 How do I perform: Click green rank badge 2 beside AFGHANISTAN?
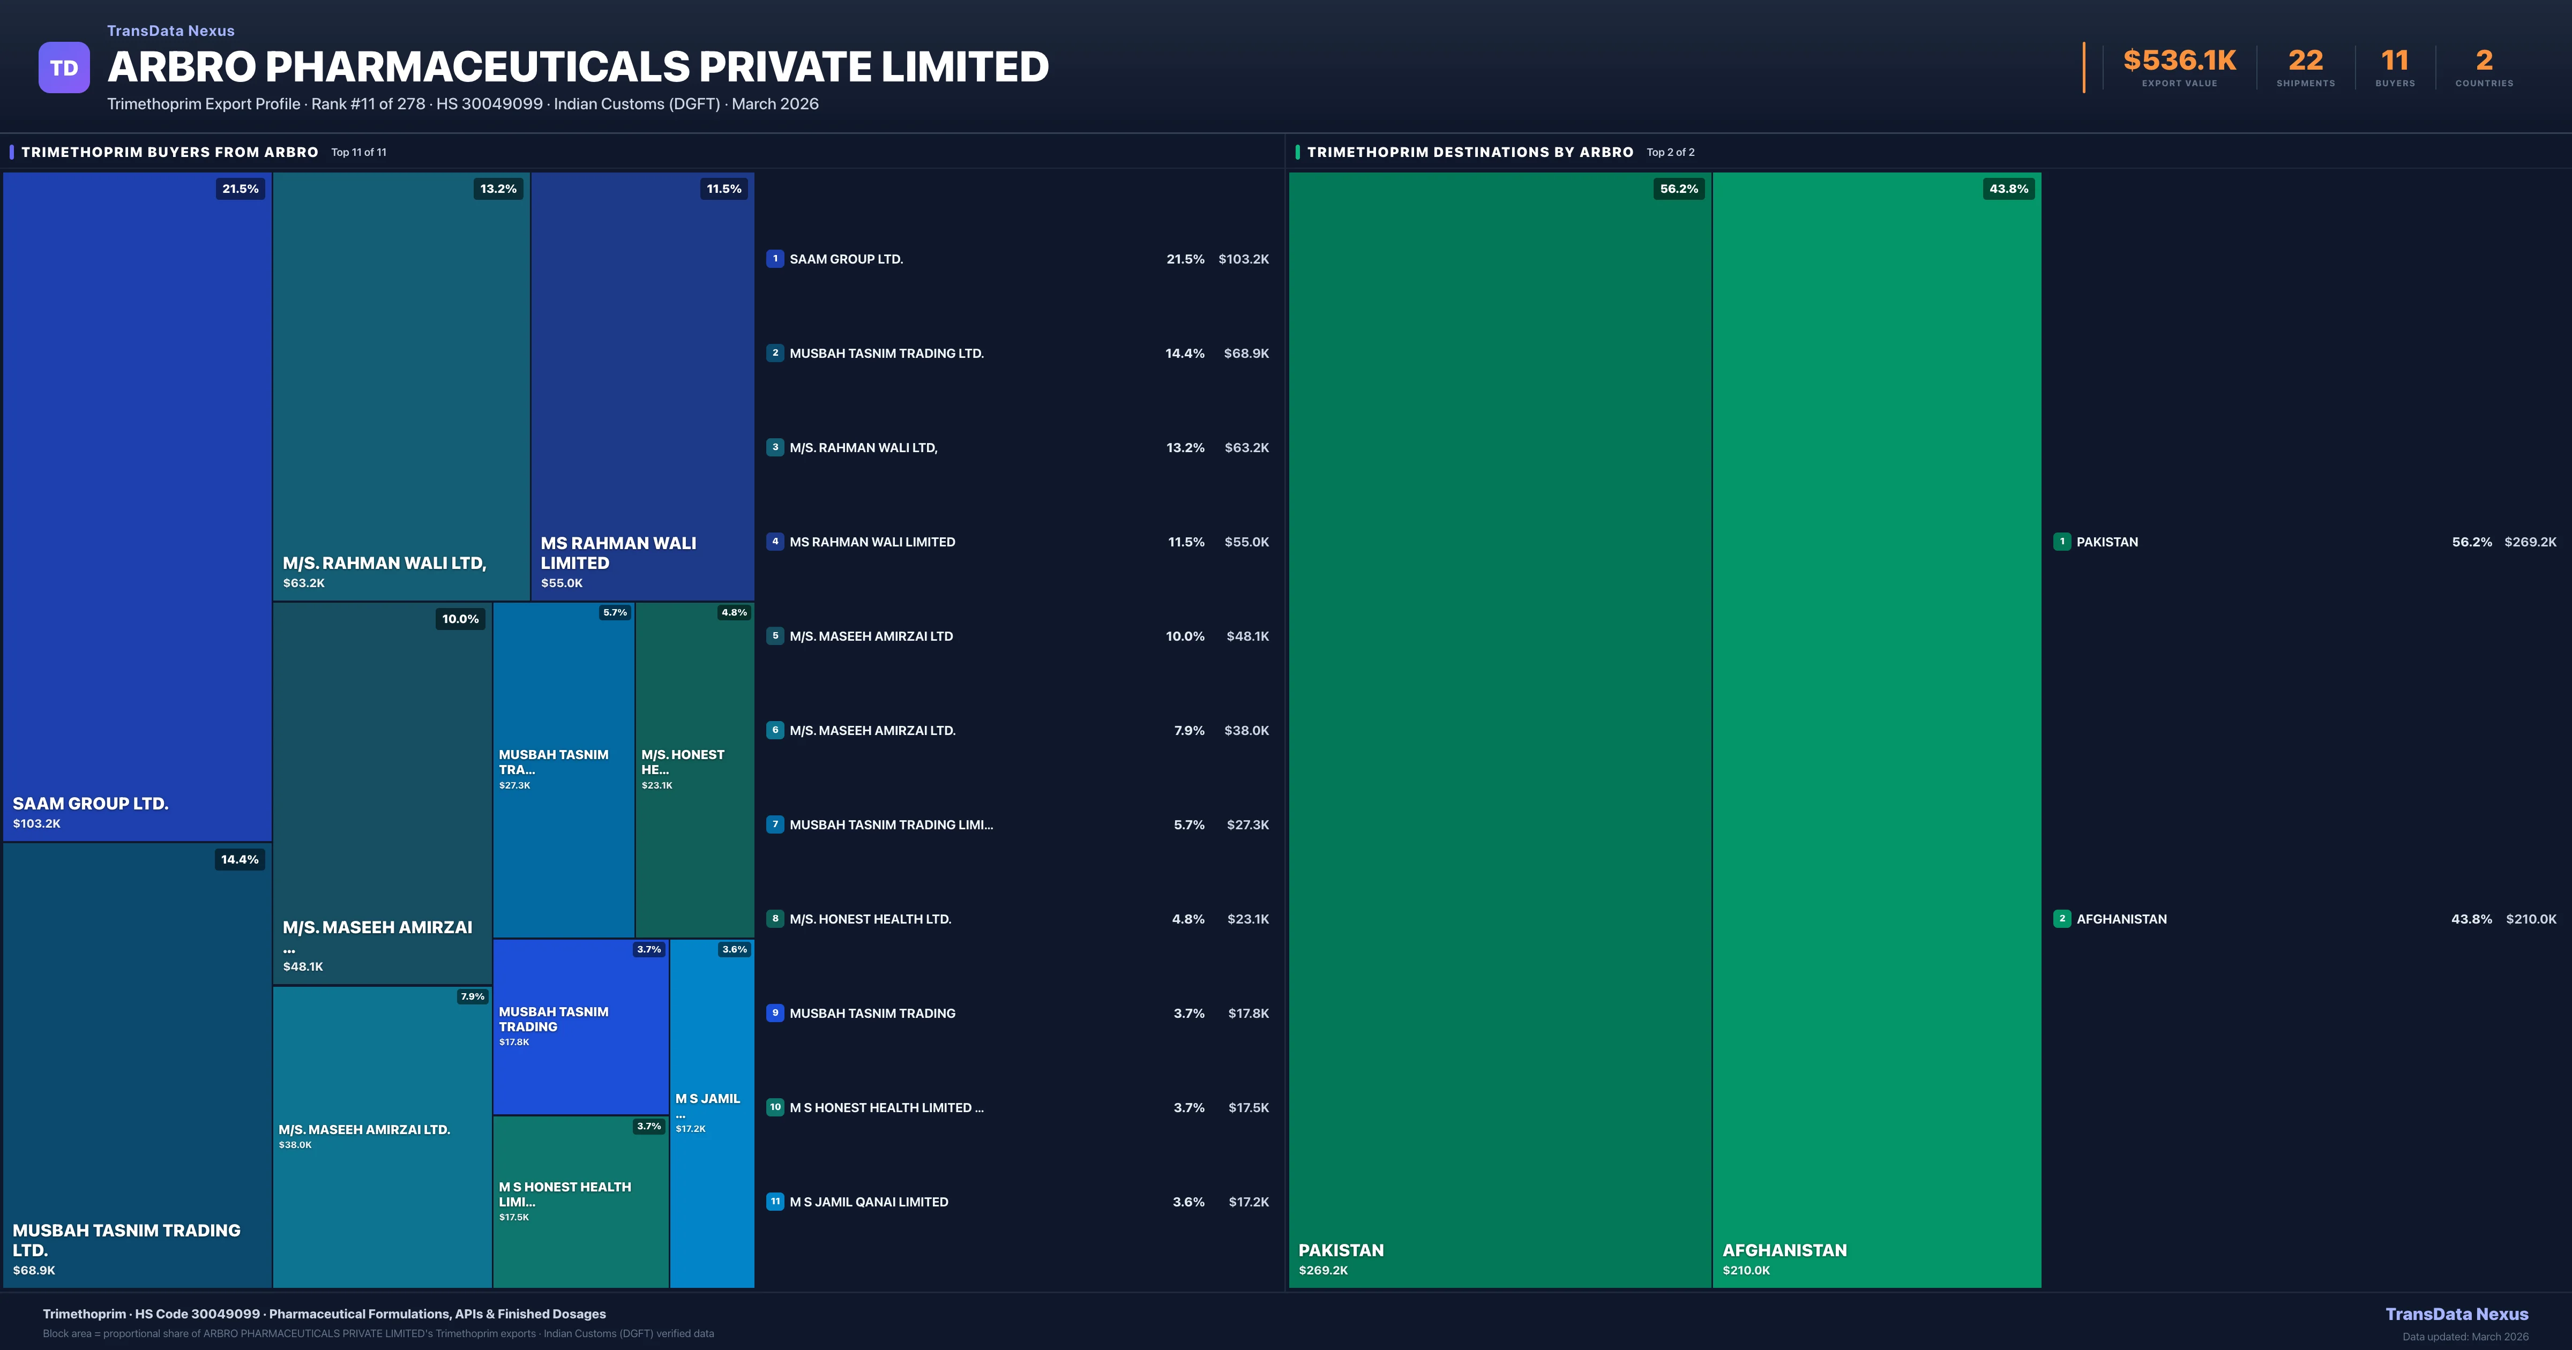pos(2062,919)
